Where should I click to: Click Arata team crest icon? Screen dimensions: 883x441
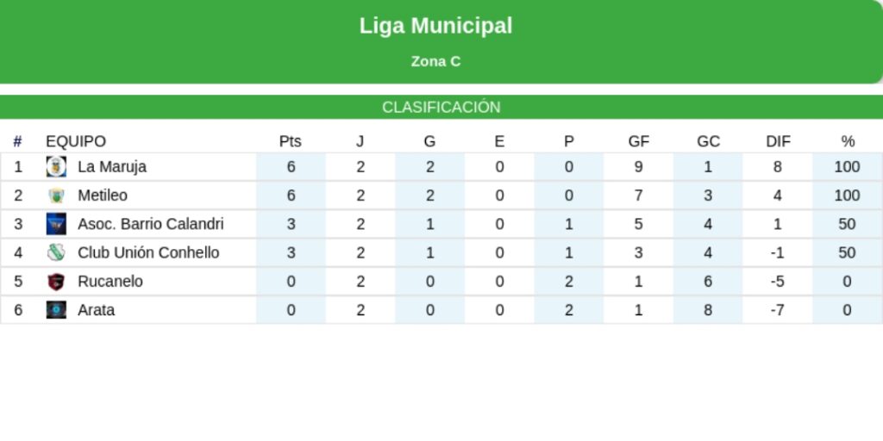click(x=56, y=310)
